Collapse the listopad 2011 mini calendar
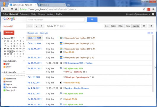Viewport: 157px width, 107px height. [2, 38]
